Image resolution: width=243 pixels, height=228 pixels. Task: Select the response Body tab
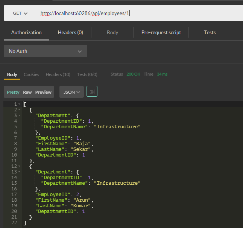(12, 74)
